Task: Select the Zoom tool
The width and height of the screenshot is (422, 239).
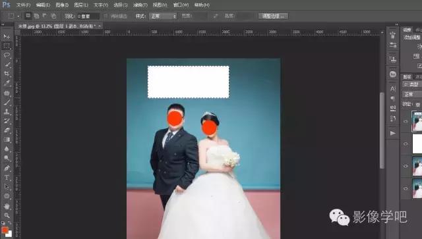Action: point(7,215)
